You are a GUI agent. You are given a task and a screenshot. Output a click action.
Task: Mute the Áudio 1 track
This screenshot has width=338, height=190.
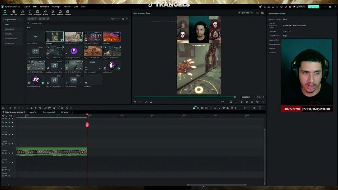6,170
